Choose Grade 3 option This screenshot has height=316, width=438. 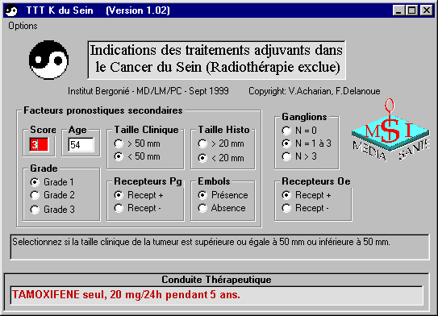point(52,210)
